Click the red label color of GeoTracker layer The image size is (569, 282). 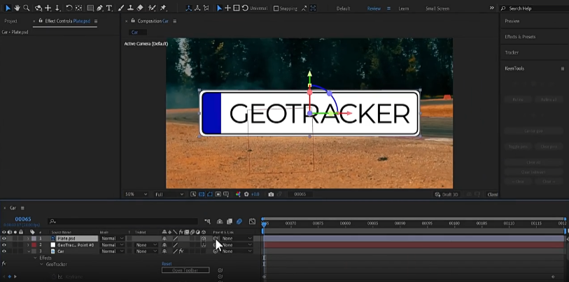(34, 245)
